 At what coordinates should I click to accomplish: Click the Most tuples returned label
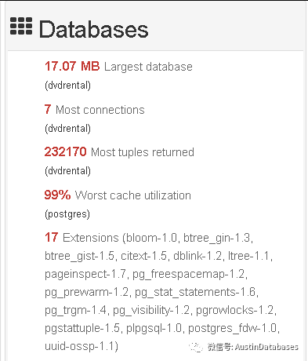(143, 152)
